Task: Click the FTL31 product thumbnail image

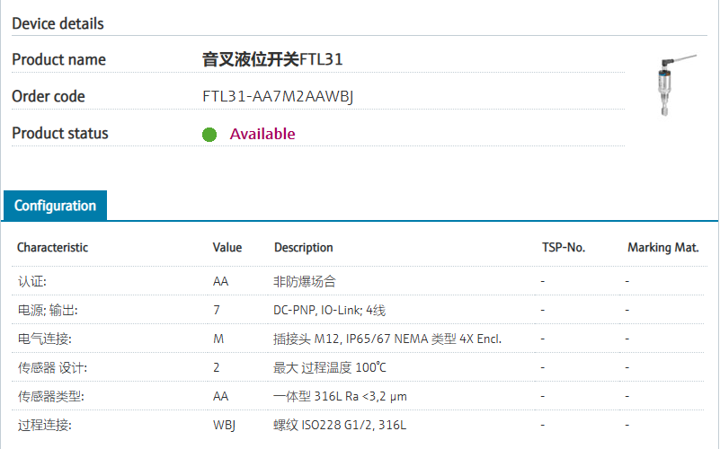Action: click(672, 85)
